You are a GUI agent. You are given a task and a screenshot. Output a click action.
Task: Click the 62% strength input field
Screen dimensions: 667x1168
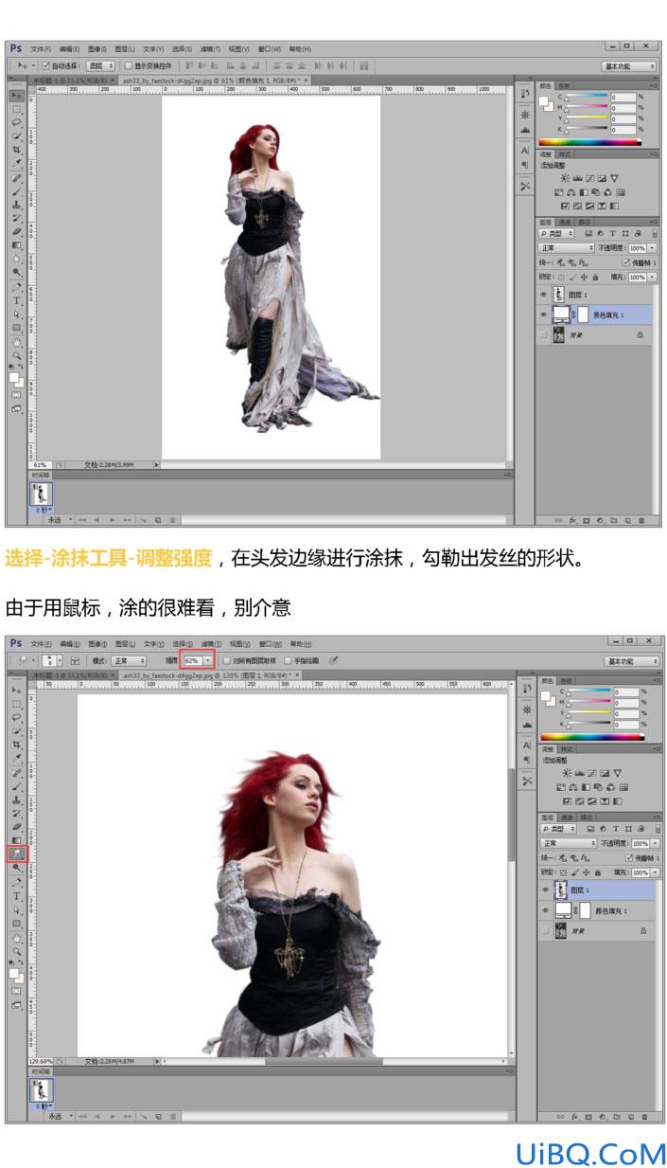193,660
